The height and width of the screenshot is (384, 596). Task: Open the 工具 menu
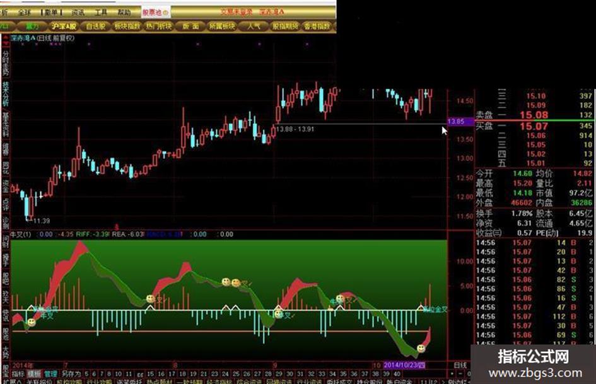click(x=101, y=13)
